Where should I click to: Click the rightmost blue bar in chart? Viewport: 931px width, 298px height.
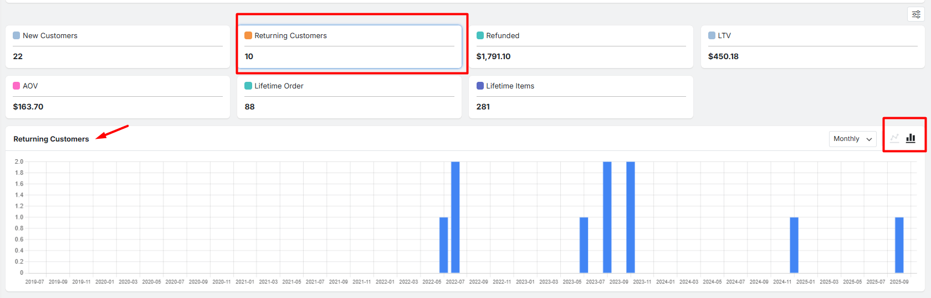[x=899, y=245]
